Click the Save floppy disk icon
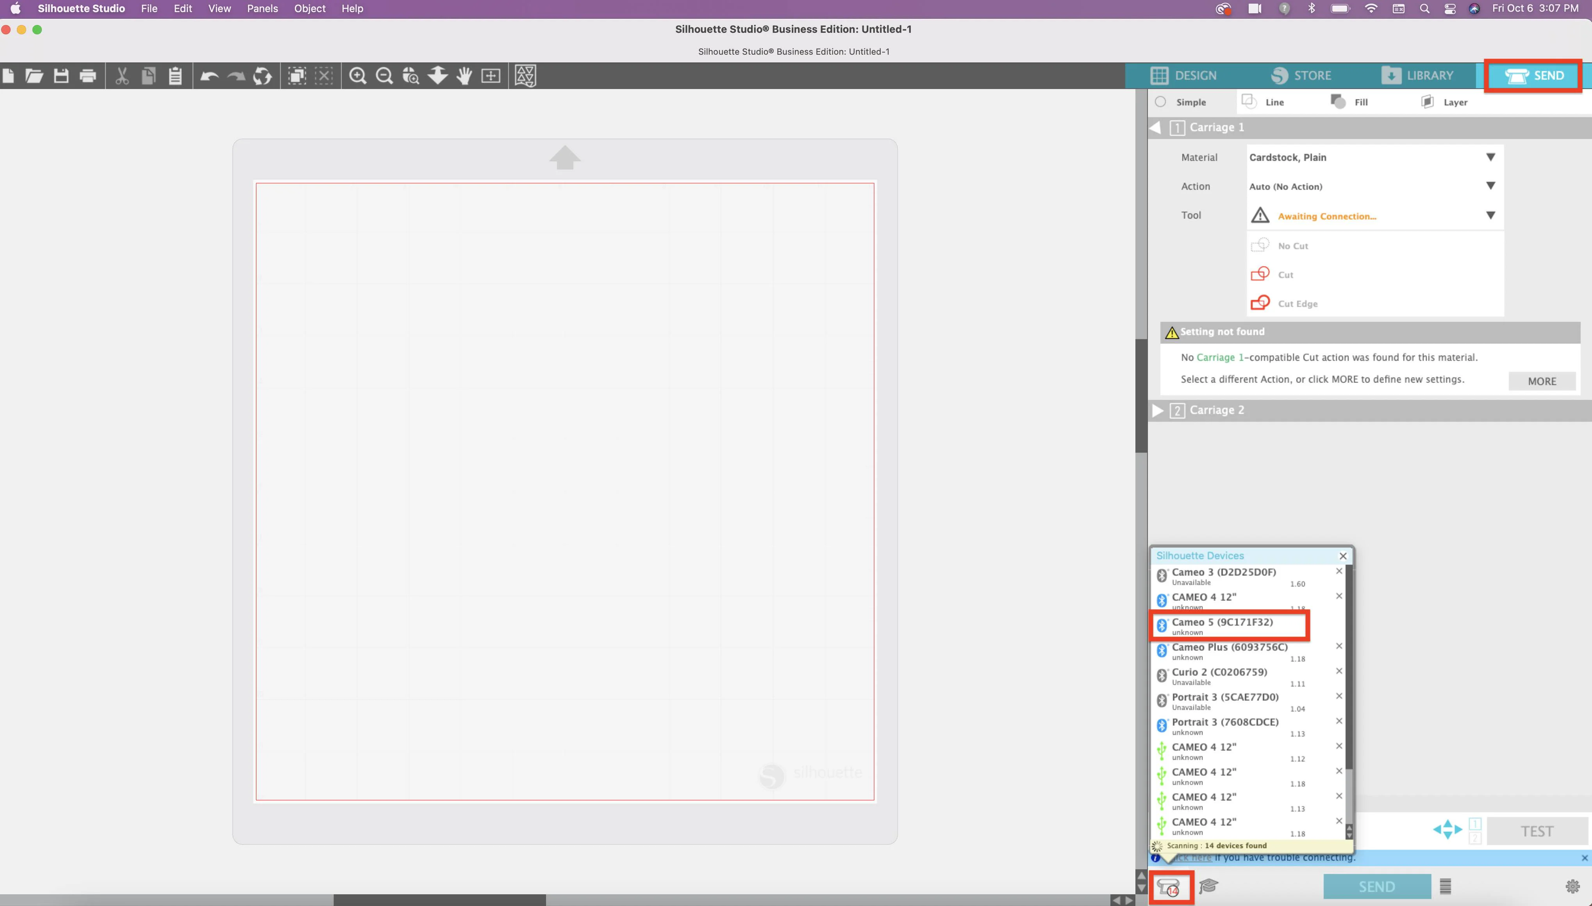Screen dimensions: 1592x906 (x=61, y=76)
